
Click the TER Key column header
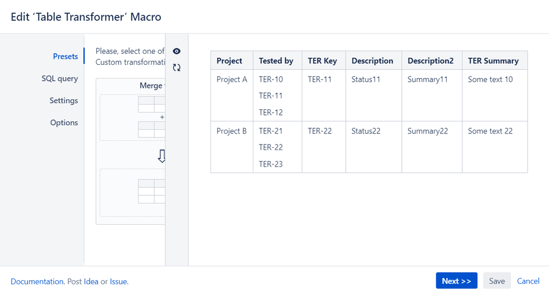pos(323,61)
